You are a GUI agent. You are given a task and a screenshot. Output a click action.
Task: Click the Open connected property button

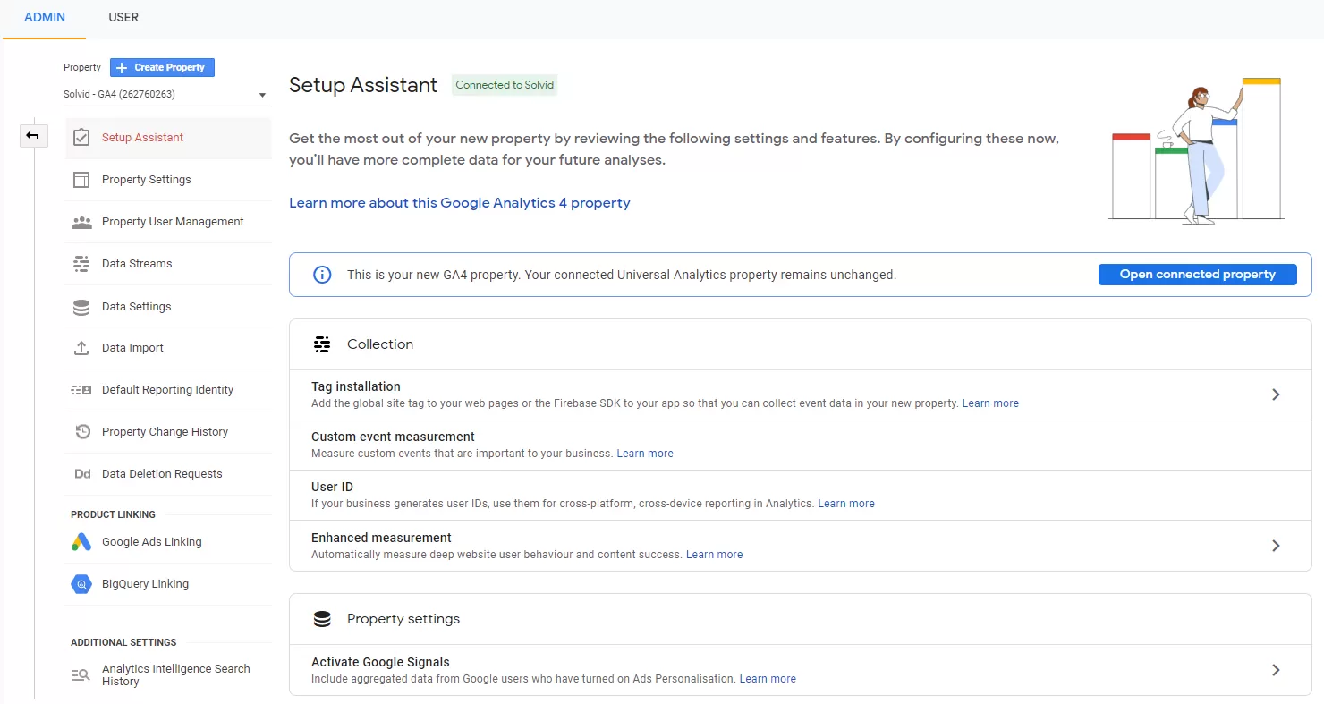pyautogui.click(x=1197, y=274)
